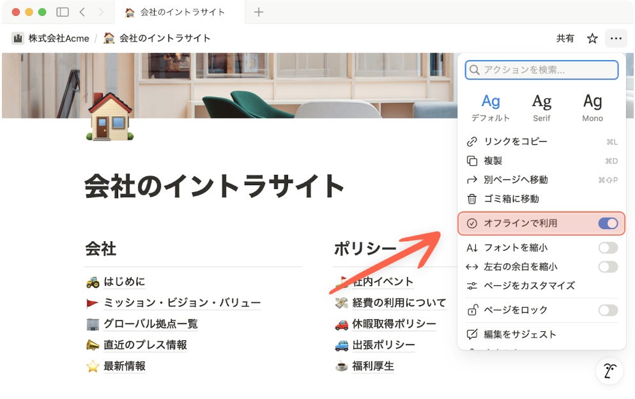Click the sliders icon beside ページをカスタマイズ
635x399 pixels.
(472, 286)
